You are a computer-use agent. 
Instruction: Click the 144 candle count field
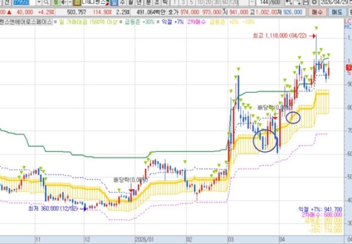(x=264, y=2)
